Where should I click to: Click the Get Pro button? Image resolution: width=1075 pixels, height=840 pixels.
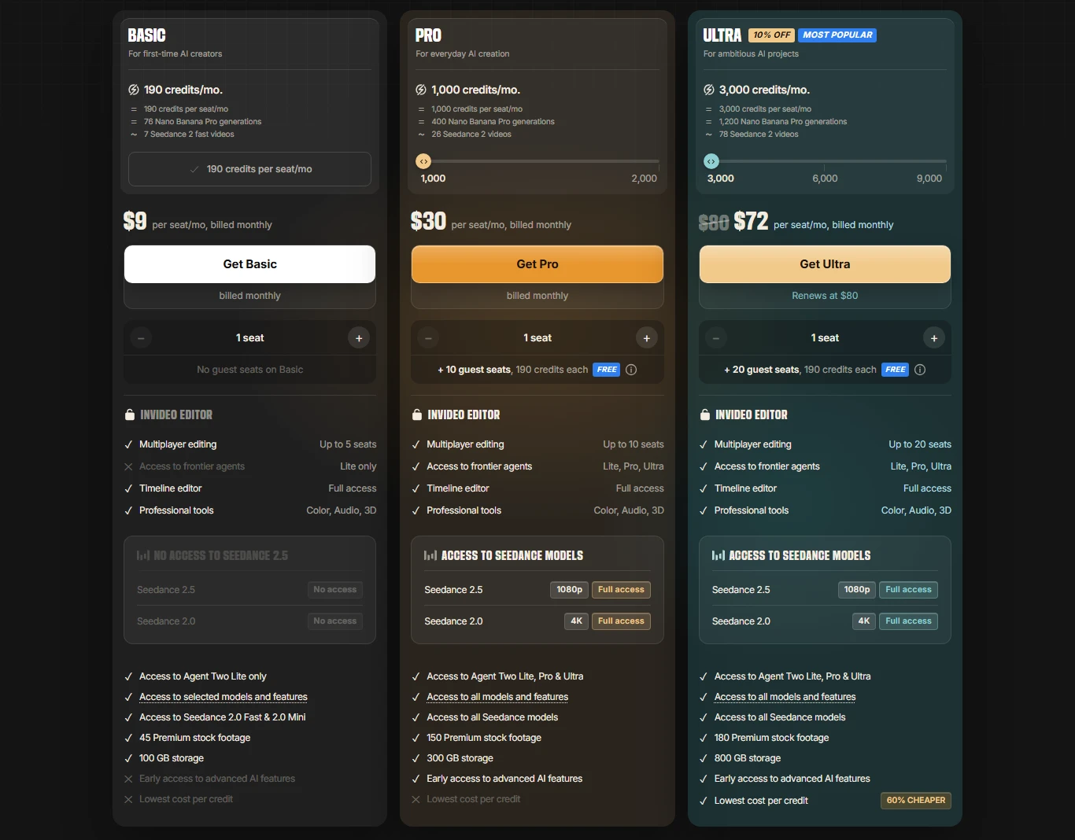(537, 264)
